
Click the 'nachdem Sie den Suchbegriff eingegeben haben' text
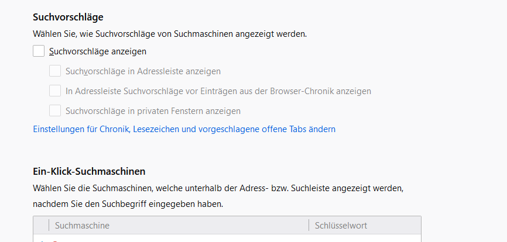pyautogui.click(x=128, y=205)
